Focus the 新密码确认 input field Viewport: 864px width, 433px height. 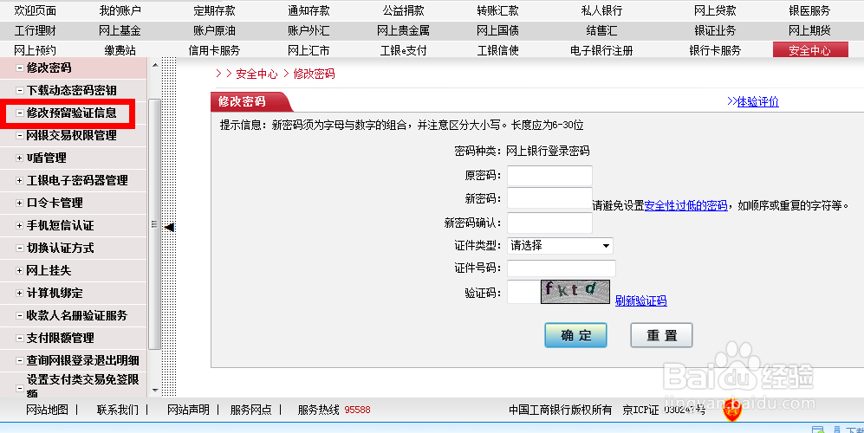tap(549, 223)
